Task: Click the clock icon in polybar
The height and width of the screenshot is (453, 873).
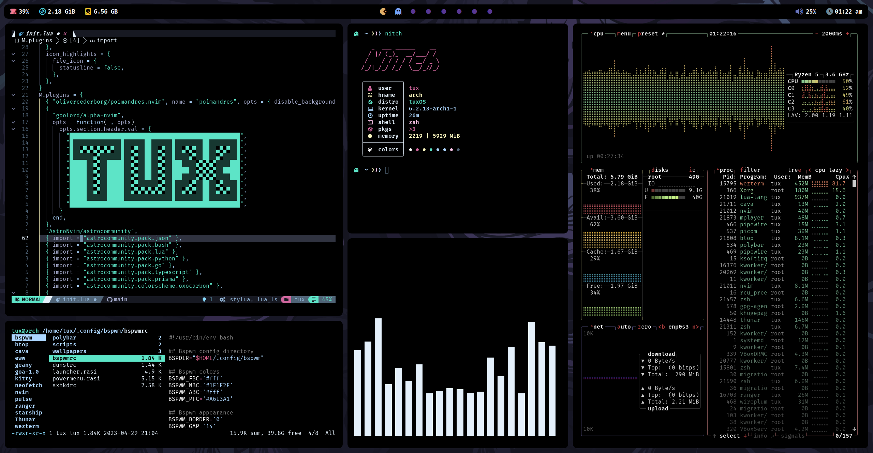Action: point(829,12)
